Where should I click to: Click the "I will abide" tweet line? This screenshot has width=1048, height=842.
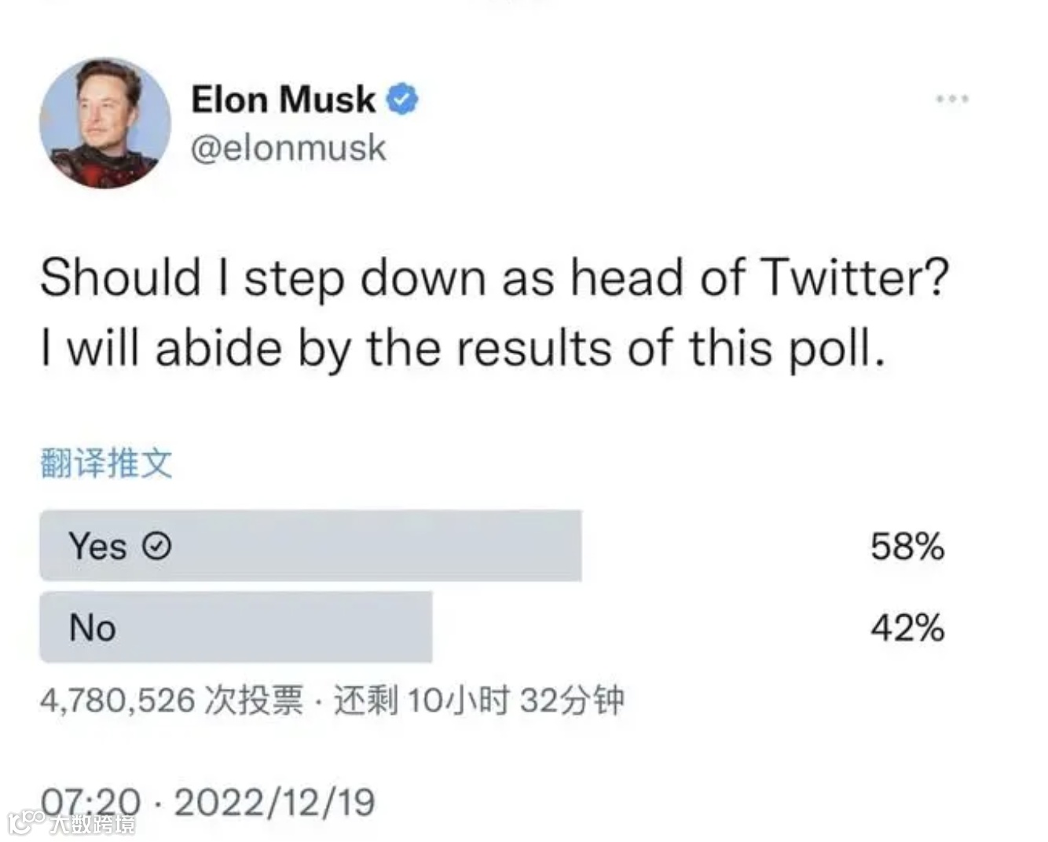[464, 348]
